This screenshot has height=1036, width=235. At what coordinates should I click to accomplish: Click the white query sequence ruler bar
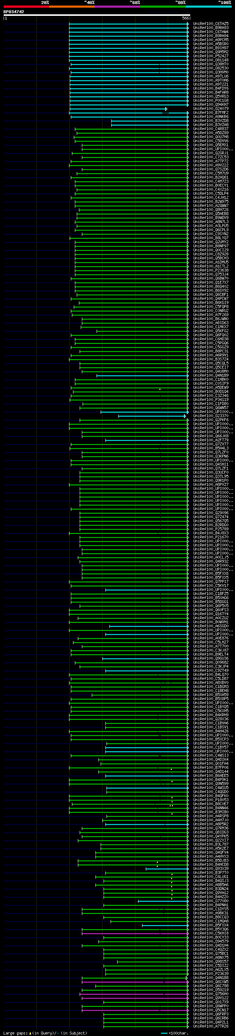97,15
